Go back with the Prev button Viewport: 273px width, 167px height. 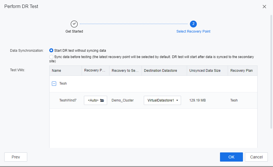(x=16, y=157)
